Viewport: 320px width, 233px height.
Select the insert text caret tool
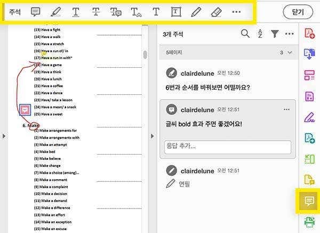point(136,12)
